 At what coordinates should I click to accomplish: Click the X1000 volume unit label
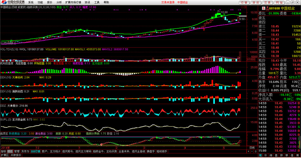(251, 60)
